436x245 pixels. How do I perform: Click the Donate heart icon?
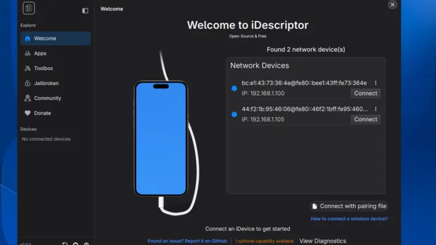28,113
